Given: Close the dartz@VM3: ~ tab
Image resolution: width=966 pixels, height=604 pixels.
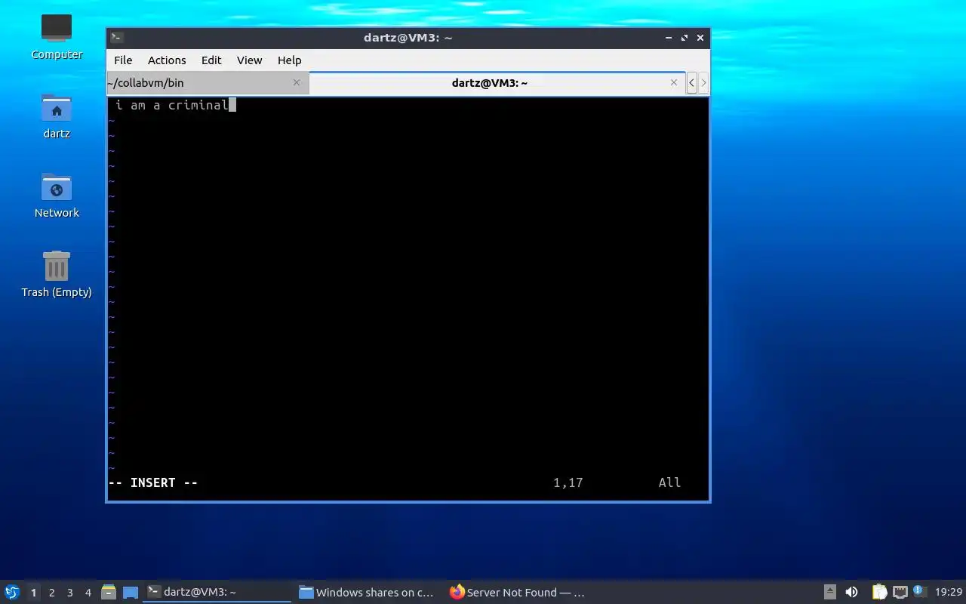Looking at the screenshot, I should coord(674,83).
